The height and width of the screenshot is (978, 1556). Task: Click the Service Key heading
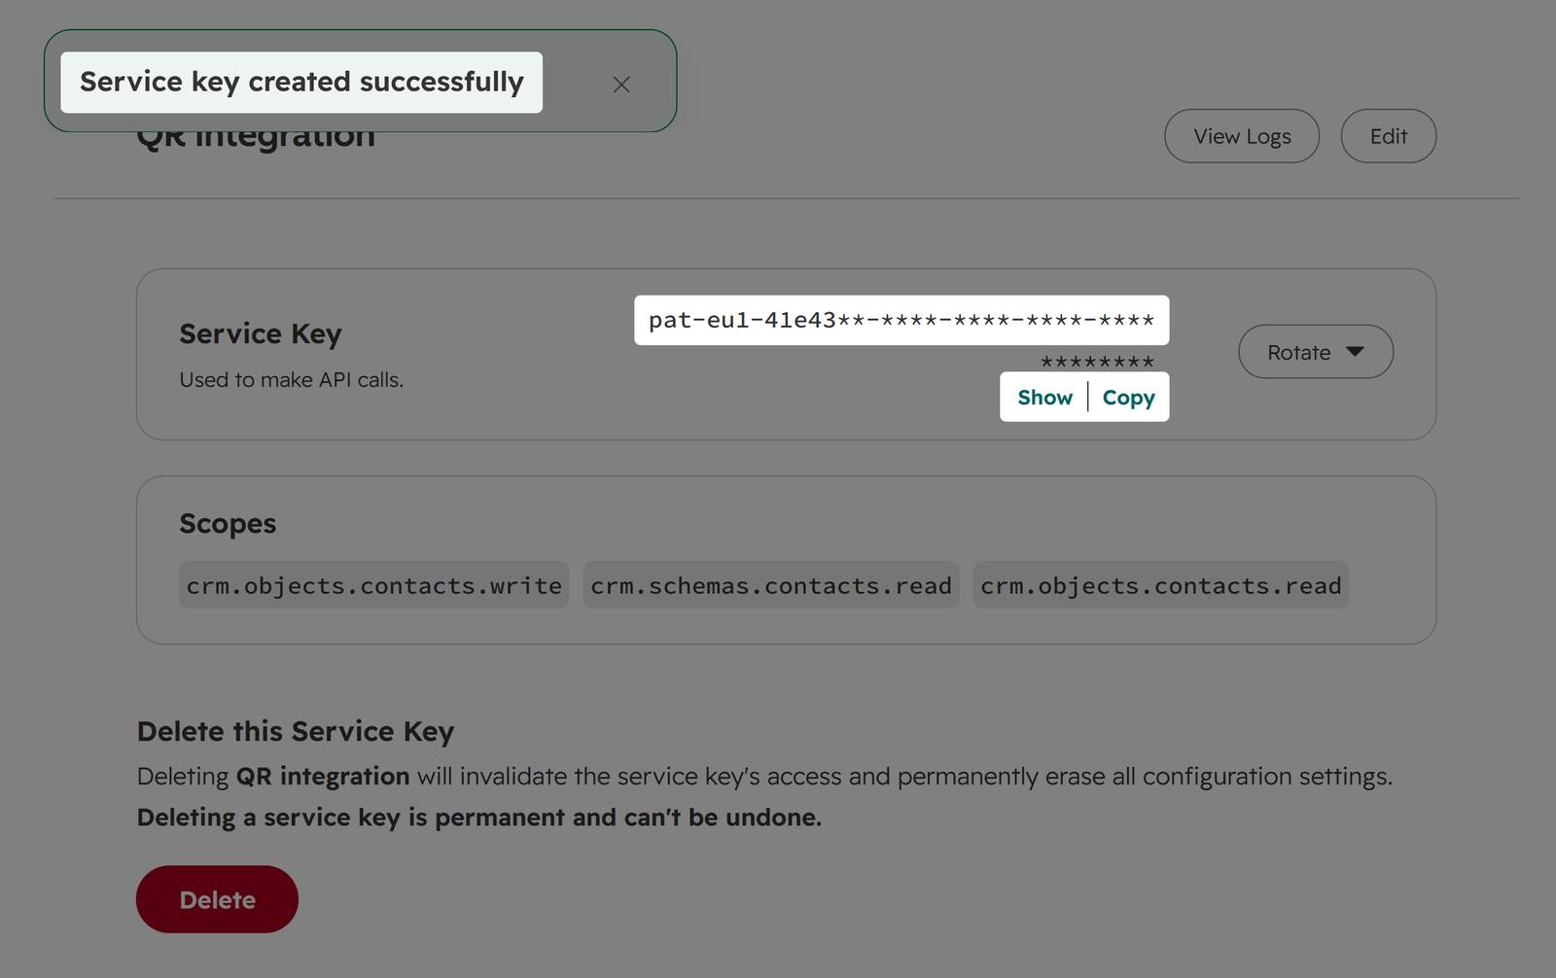(x=261, y=333)
